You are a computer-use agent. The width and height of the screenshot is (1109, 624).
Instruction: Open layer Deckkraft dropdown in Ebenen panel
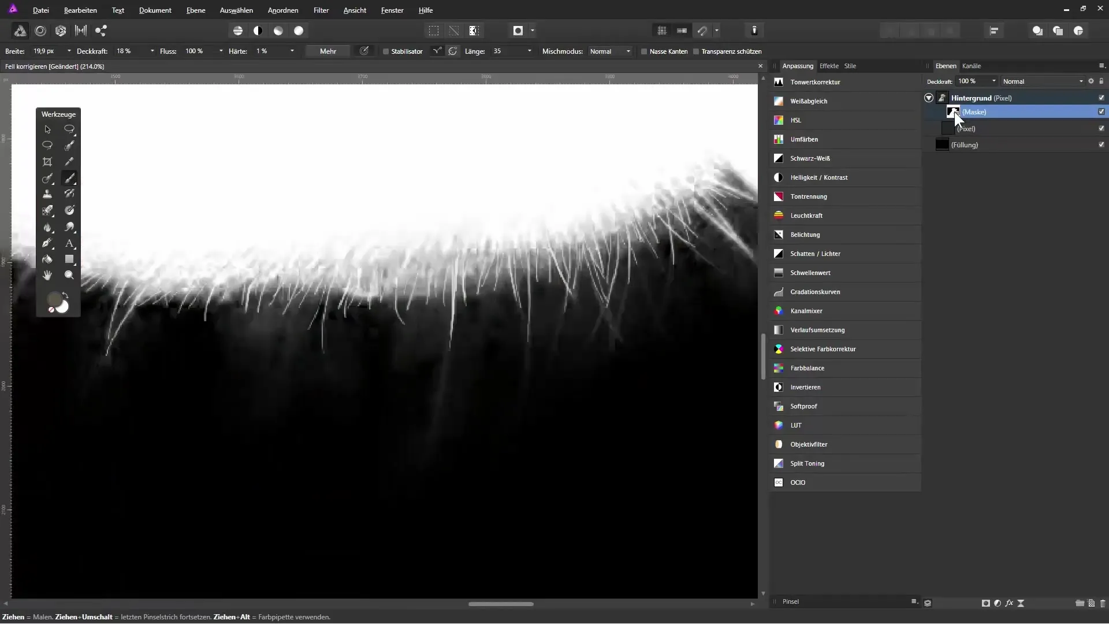(x=994, y=81)
